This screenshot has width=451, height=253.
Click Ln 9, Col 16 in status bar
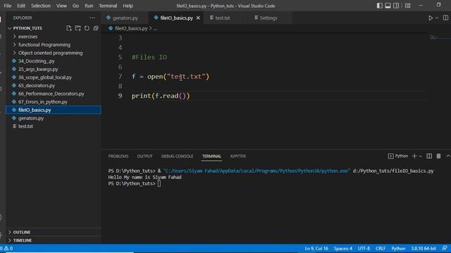(316, 248)
